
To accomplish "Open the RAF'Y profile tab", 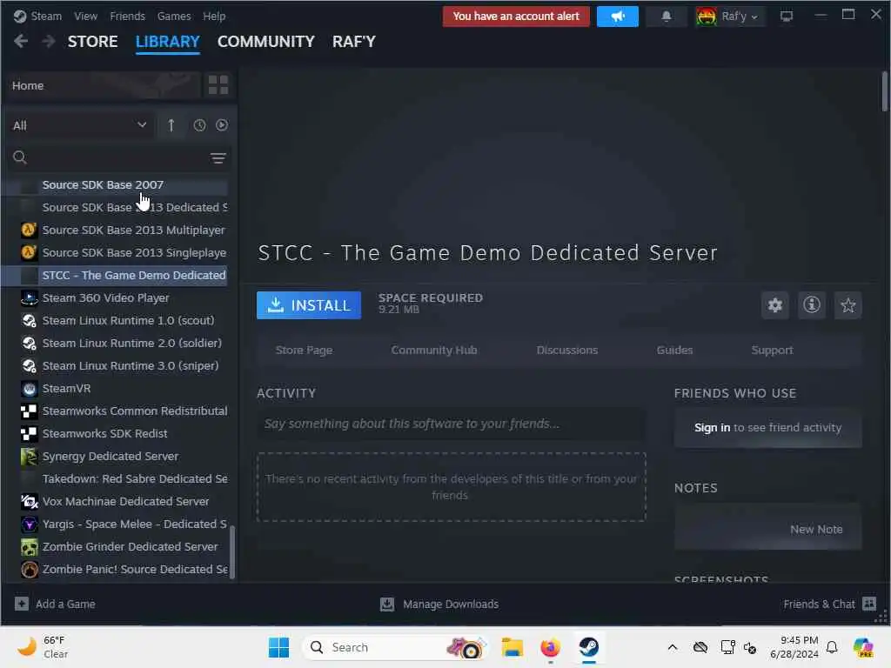I will coord(354,42).
